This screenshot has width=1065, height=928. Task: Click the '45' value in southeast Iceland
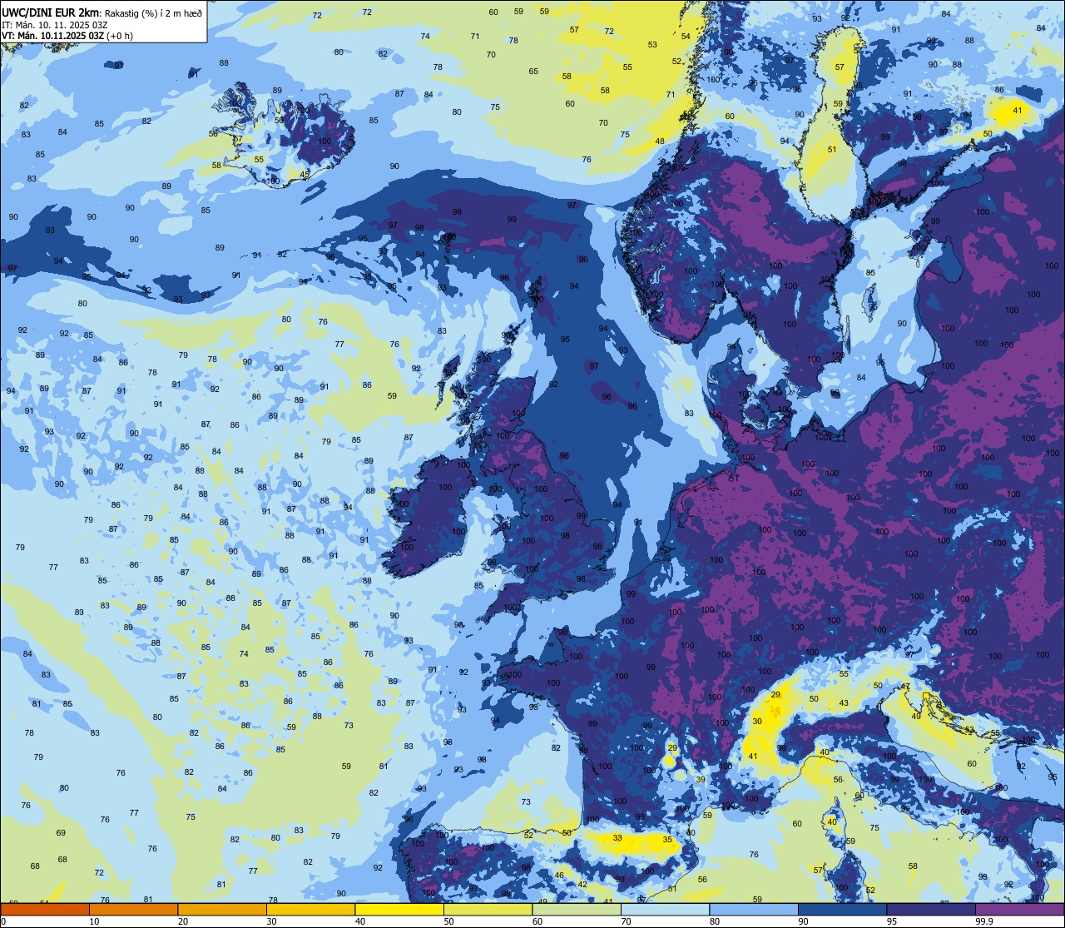pyautogui.click(x=305, y=174)
